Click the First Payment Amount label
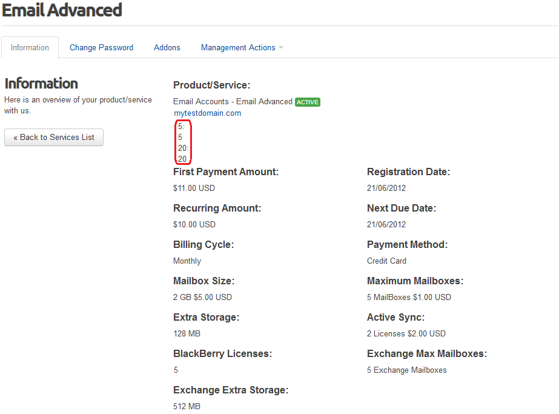 click(x=226, y=172)
